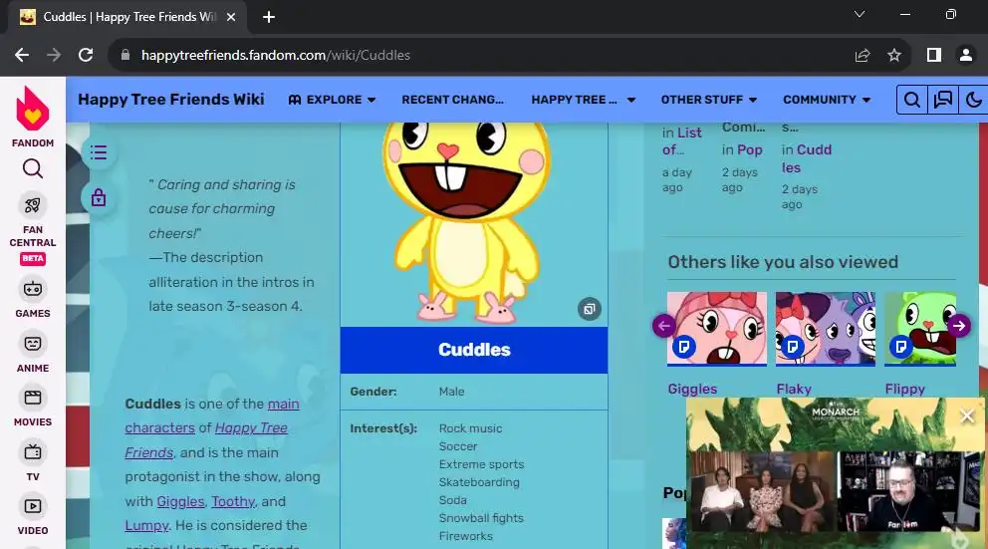This screenshot has height=549, width=988.
Task: Click the 'Male' gender value
Action: tap(452, 392)
